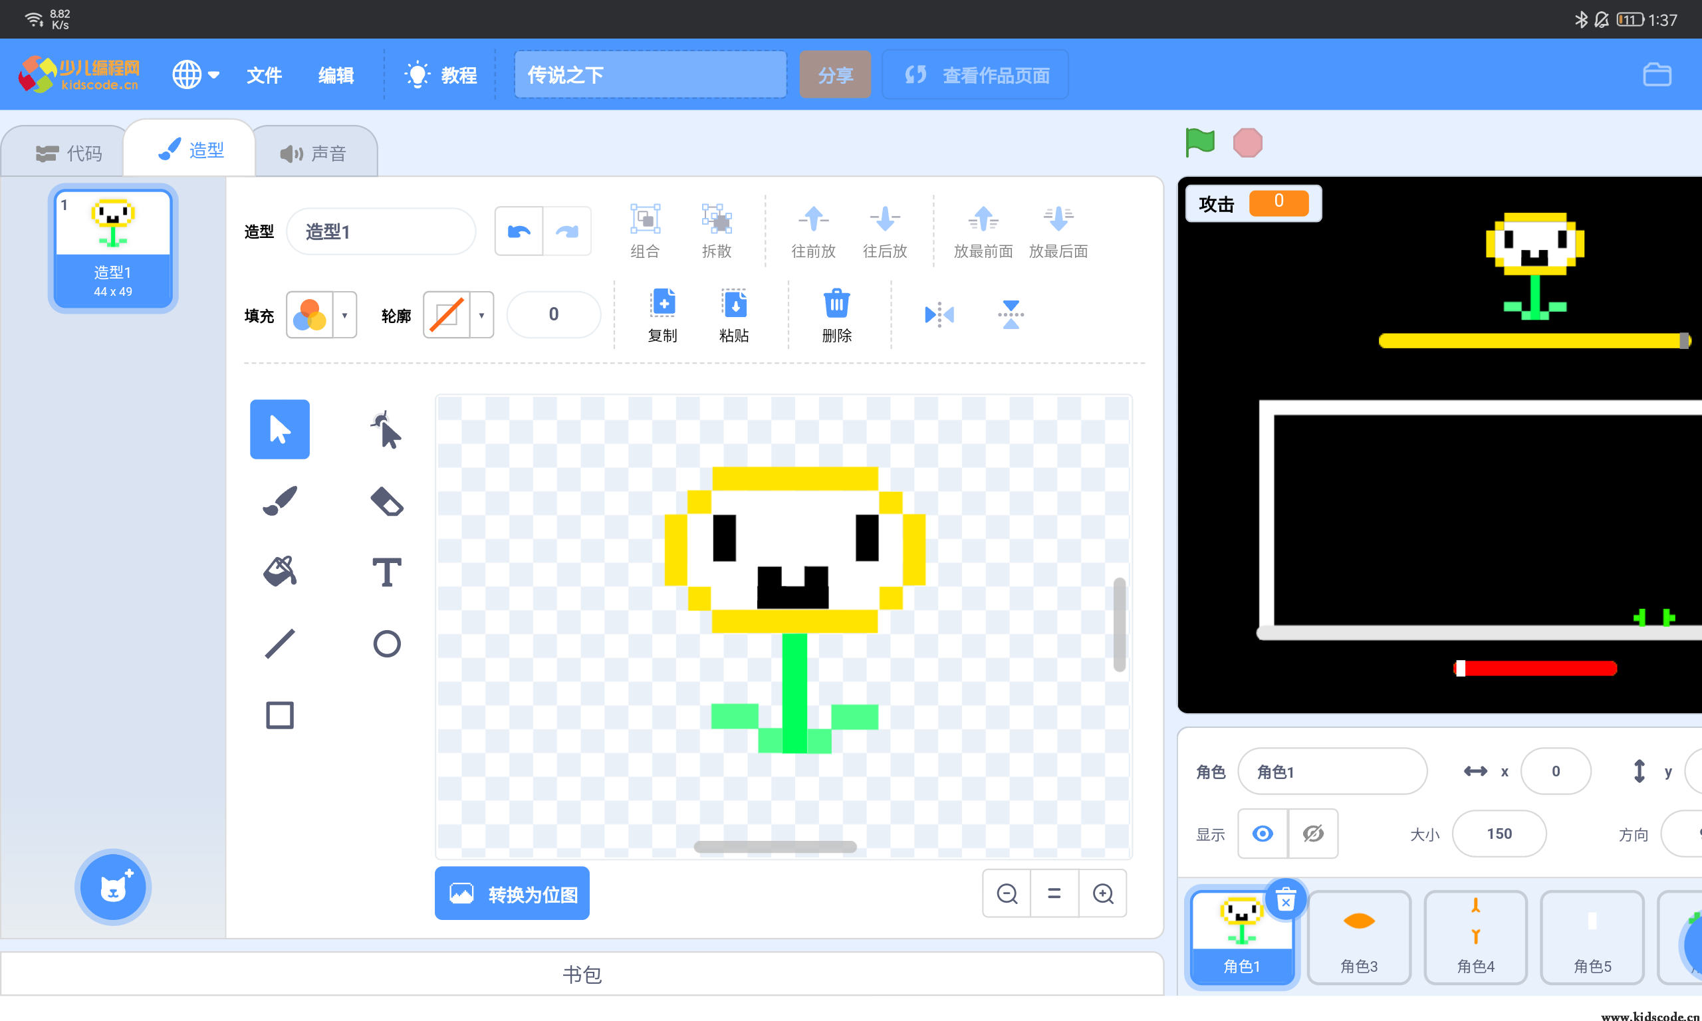Open the 编辑 menu

point(336,74)
